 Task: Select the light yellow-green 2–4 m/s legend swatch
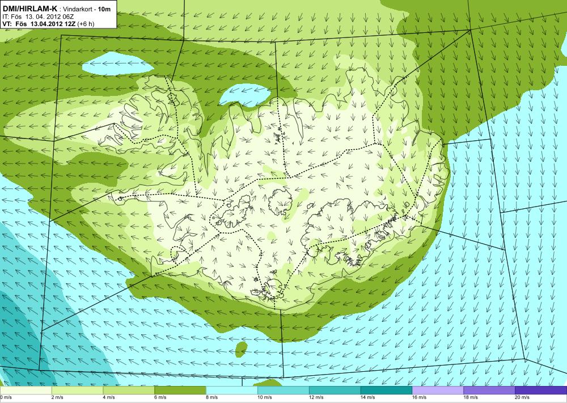tap(77, 391)
